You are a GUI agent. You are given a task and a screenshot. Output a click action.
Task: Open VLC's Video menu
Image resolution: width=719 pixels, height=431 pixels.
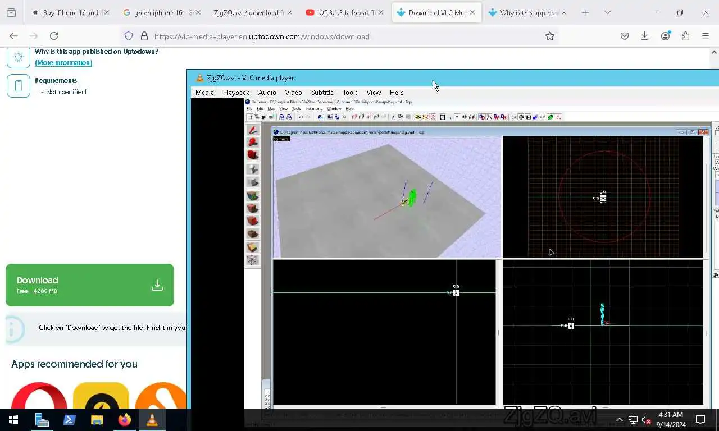tap(293, 93)
